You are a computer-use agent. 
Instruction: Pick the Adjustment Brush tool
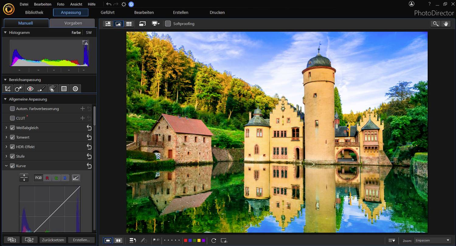(41, 88)
